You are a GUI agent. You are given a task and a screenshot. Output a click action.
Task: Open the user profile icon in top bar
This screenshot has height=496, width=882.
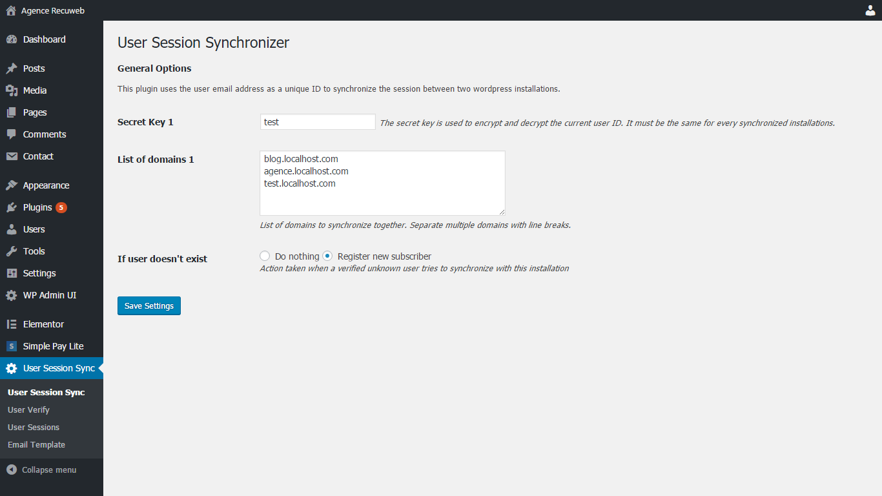click(870, 10)
